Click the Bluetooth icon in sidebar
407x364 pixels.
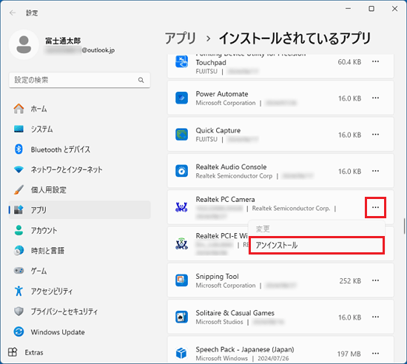18,149
